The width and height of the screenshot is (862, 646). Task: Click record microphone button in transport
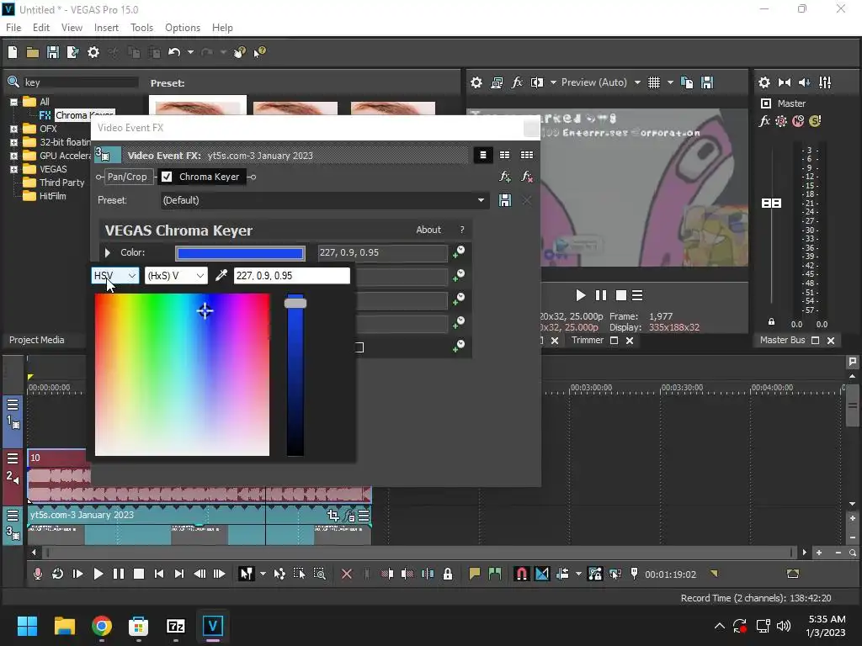37,574
